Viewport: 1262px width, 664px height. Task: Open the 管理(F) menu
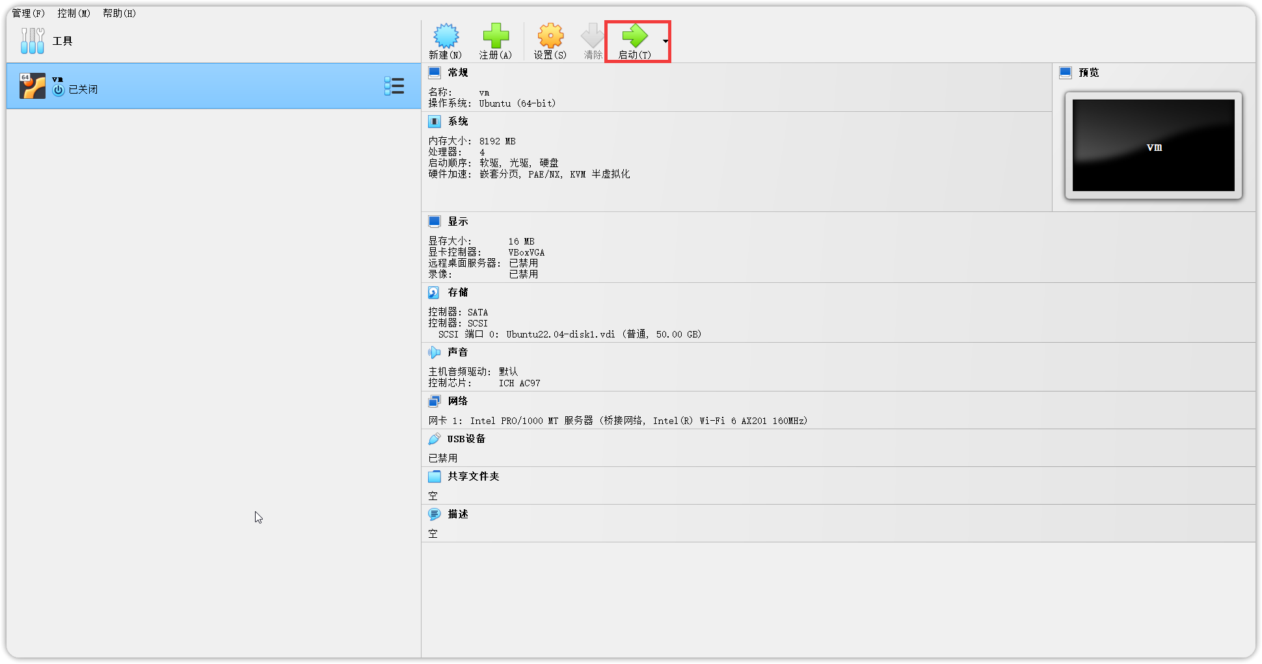(29, 13)
